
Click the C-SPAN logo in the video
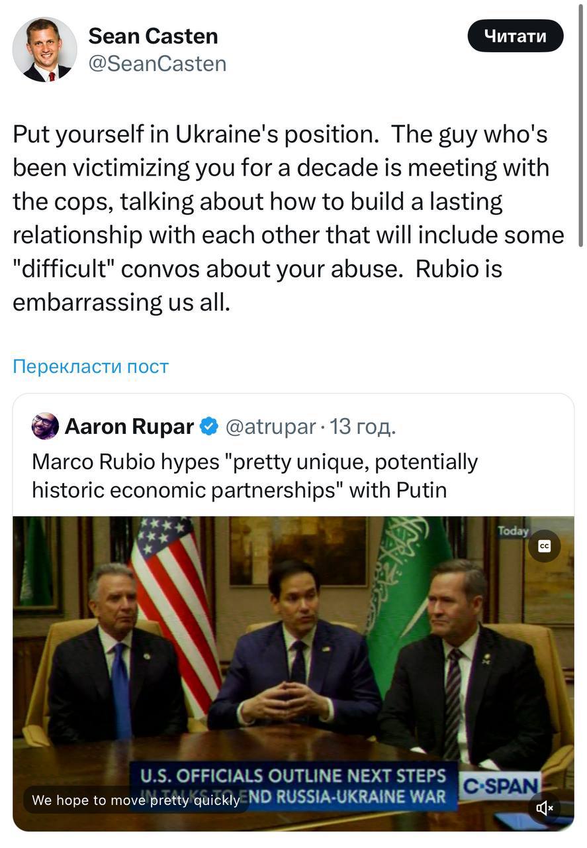[500, 787]
